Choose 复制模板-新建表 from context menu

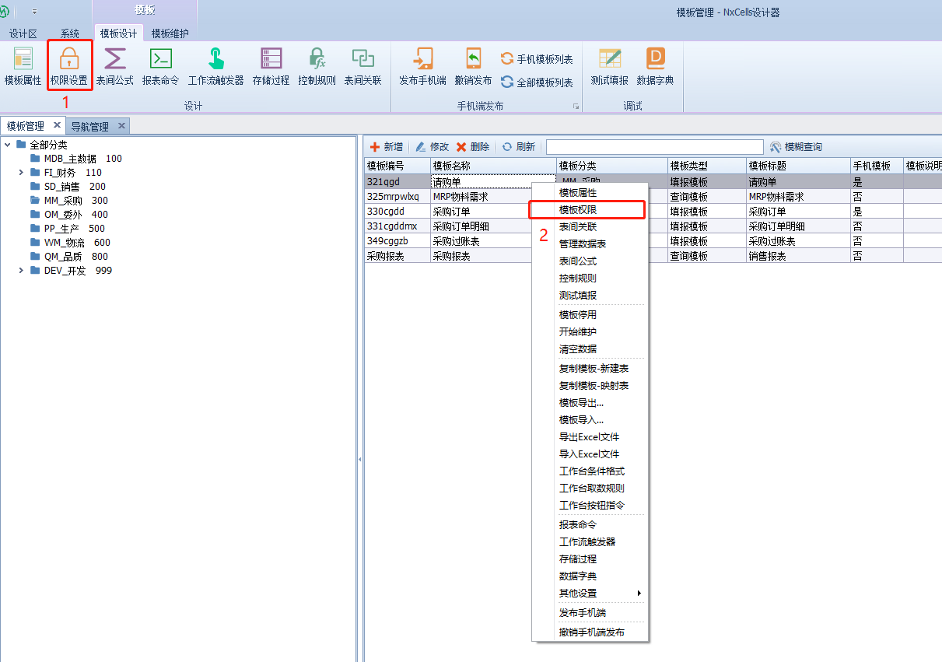point(594,369)
